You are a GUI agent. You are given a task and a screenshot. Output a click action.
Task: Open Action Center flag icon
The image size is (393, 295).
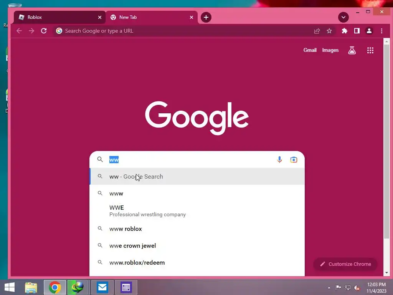[x=338, y=288]
